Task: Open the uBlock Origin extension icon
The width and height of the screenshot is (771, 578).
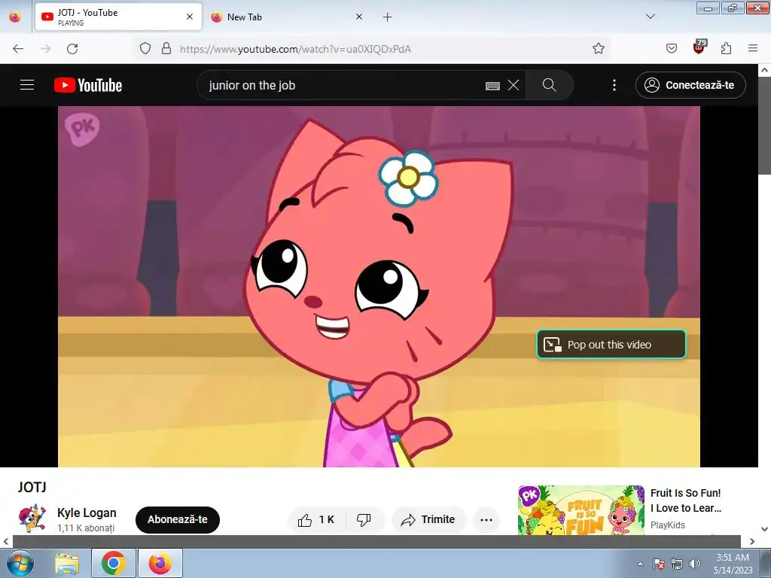Action: click(x=699, y=47)
